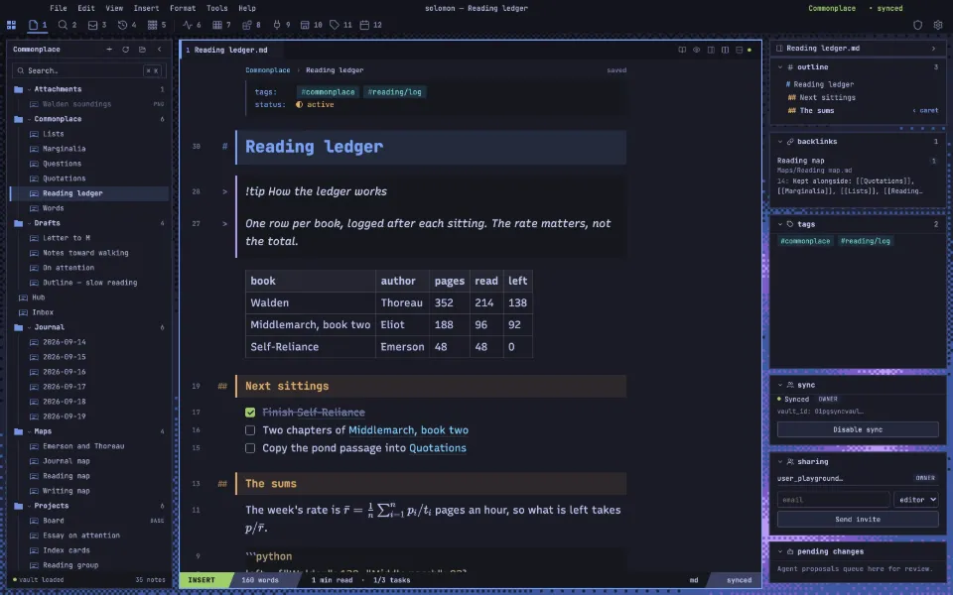Open the Format menu

(183, 8)
